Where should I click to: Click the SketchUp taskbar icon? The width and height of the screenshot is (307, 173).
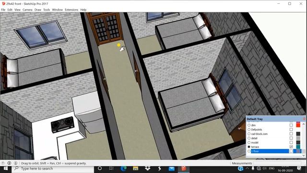183,169
